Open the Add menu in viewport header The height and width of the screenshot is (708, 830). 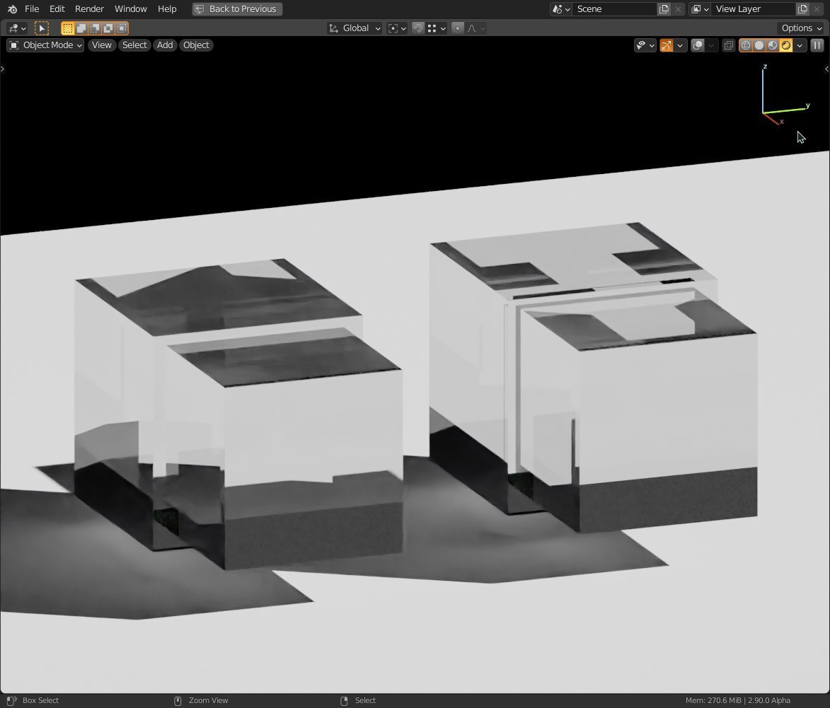[165, 45]
